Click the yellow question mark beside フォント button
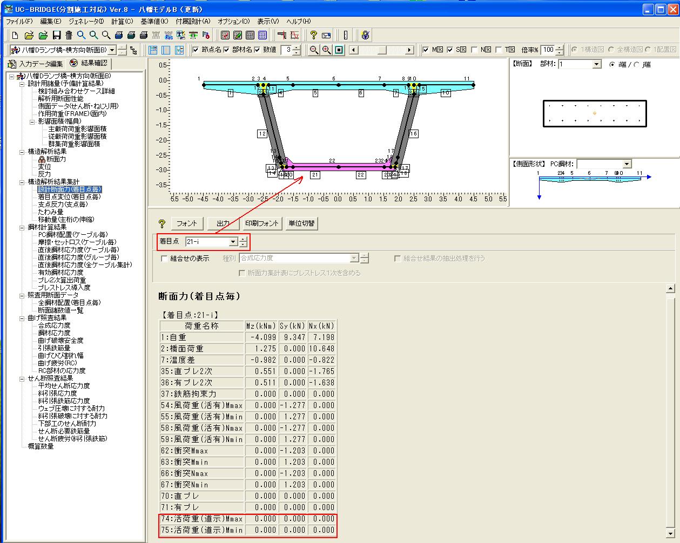This screenshot has width=680, height=543. (x=162, y=223)
